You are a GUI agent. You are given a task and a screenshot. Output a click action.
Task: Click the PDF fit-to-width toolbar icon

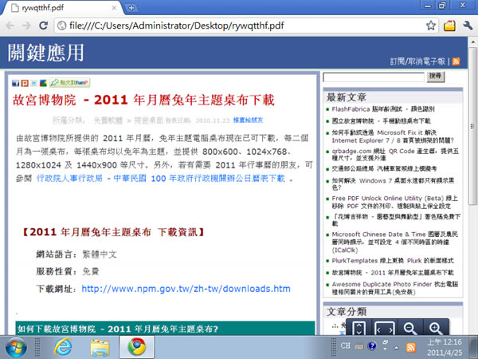tap(384, 329)
